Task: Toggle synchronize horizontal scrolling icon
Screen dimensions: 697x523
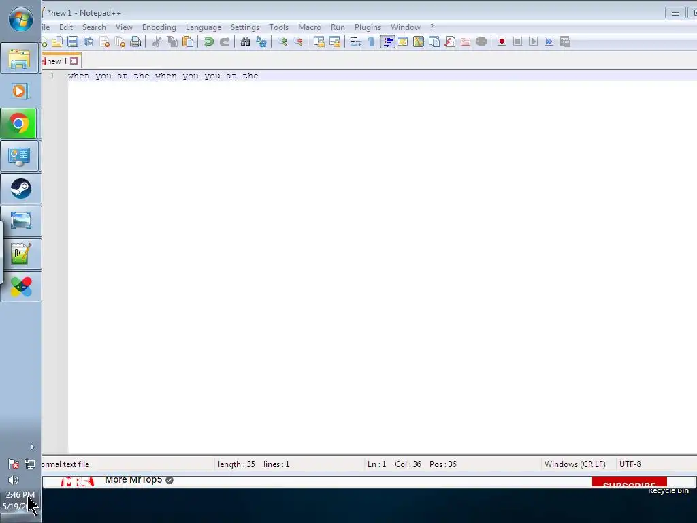Action: (335, 42)
